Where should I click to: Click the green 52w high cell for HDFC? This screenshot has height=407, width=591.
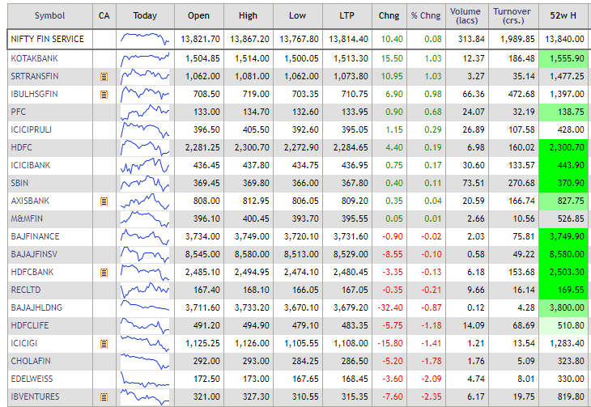click(563, 147)
